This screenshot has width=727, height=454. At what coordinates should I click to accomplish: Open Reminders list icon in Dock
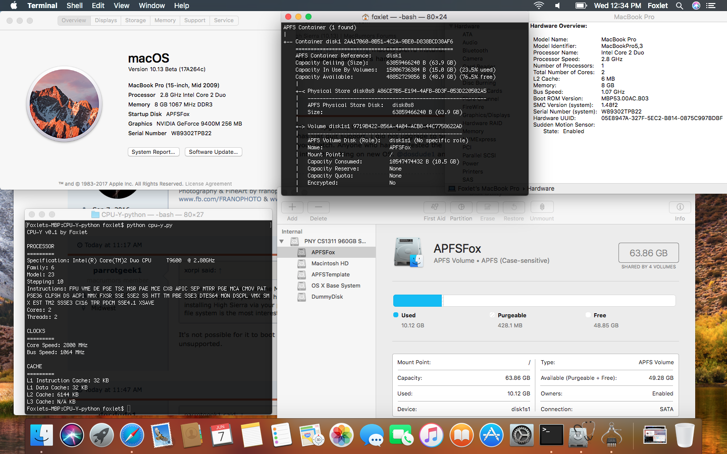[282, 435]
